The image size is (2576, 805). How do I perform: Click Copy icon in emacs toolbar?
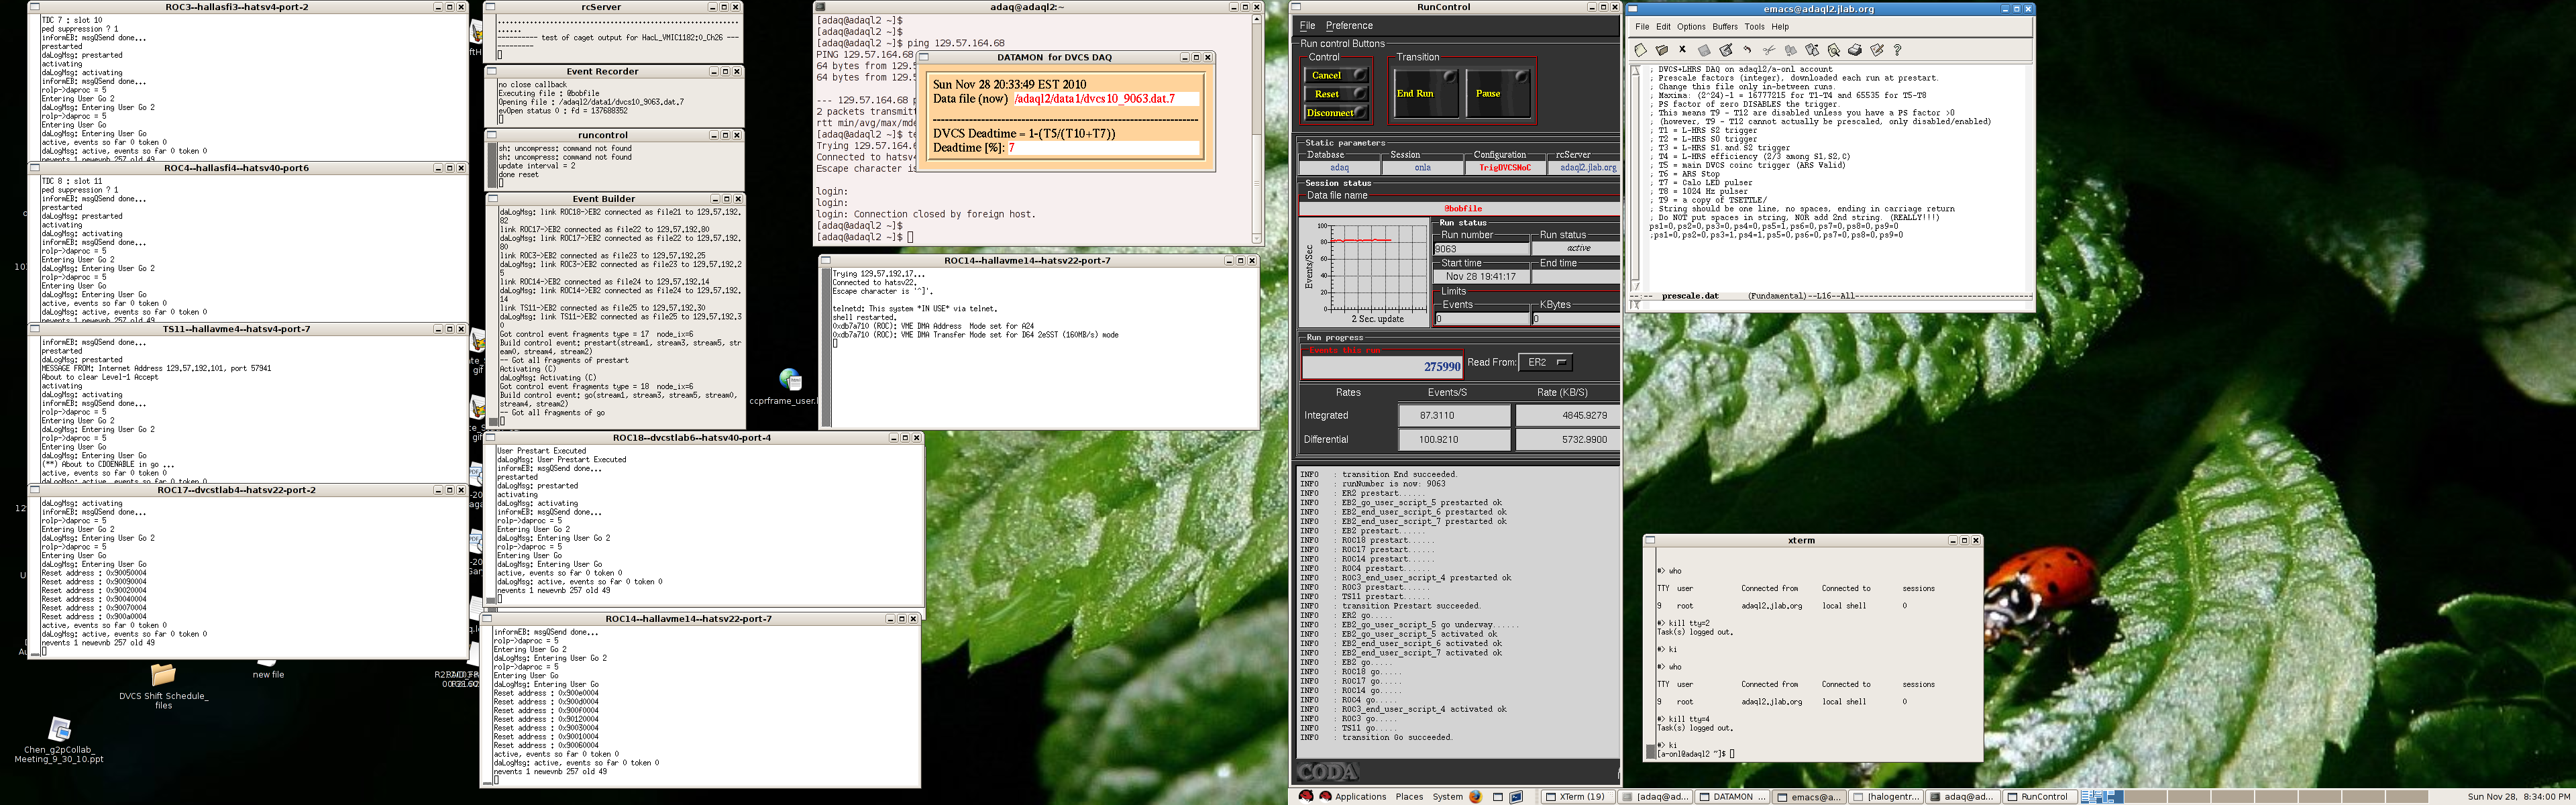click(1791, 50)
